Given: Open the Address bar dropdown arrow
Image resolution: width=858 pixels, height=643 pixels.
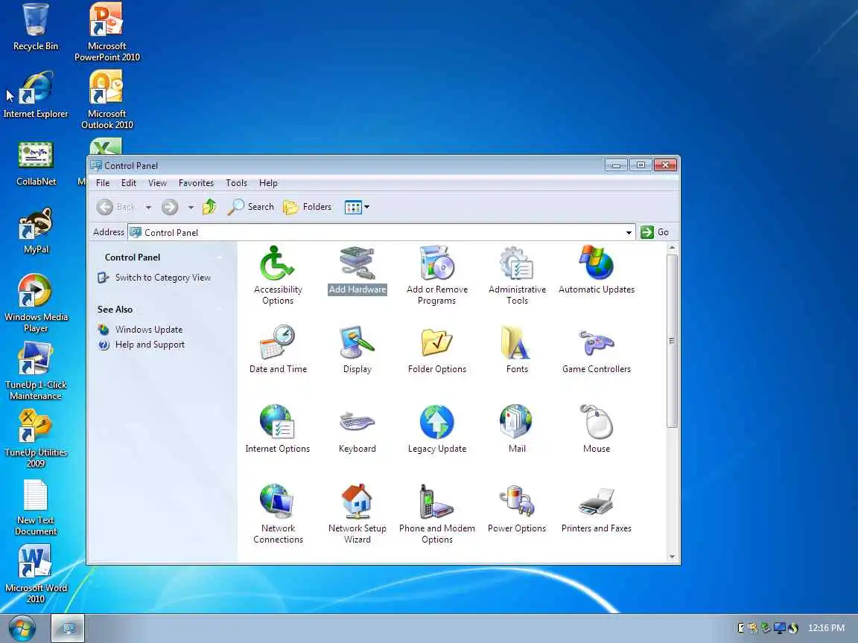Looking at the screenshot, I should coord(629,232).
